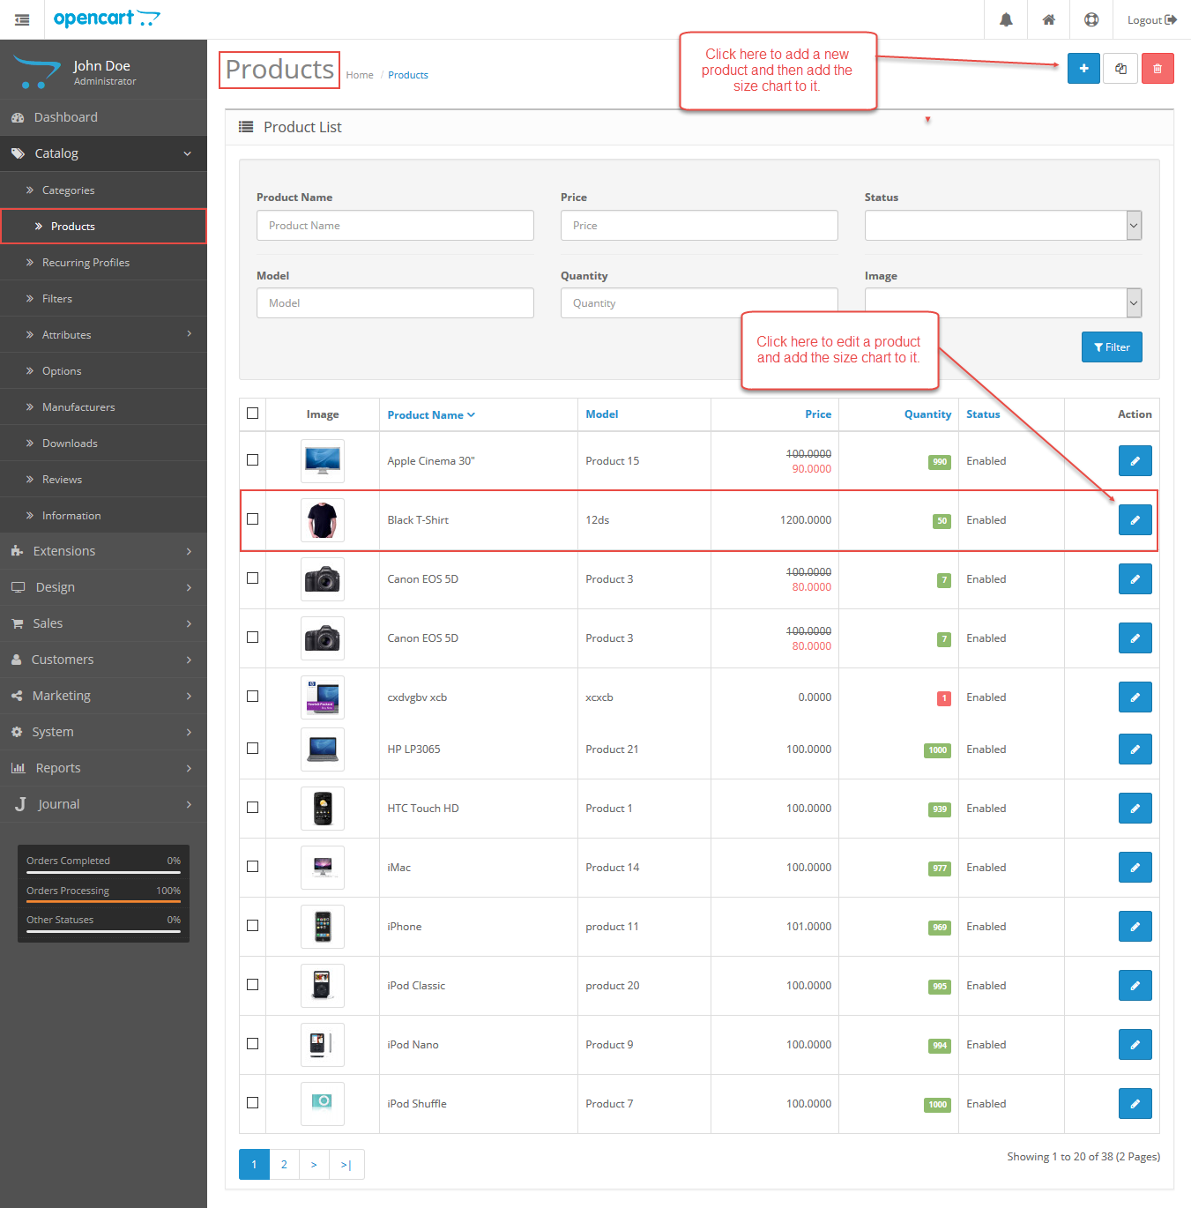Image resolution: width=1191 pixels, height=1208 pixels.
Task: Click the red delete trash icon
Action: click(1158, 69)
